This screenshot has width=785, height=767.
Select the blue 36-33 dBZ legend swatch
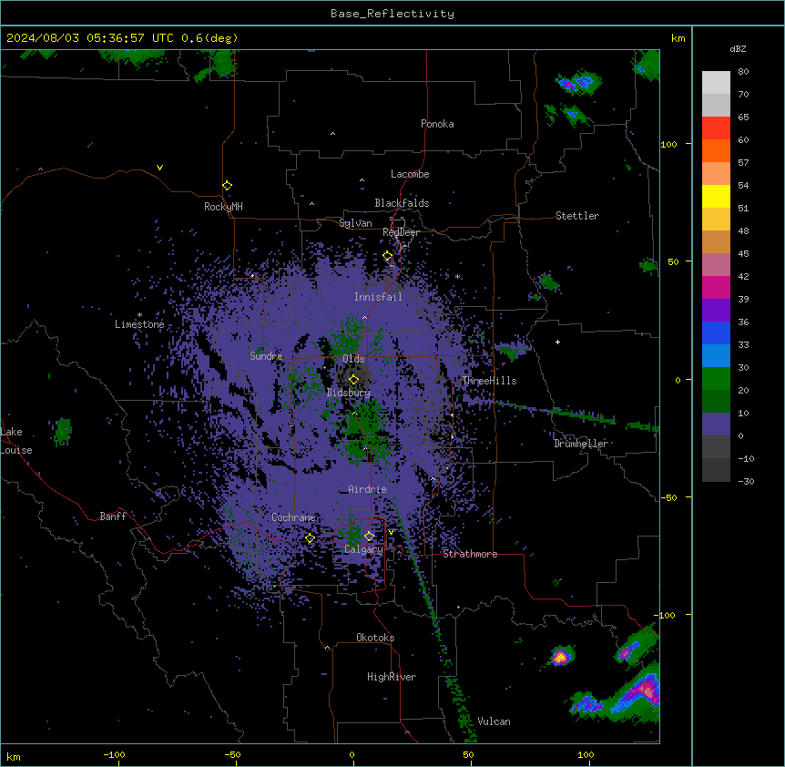click(716, 332)
